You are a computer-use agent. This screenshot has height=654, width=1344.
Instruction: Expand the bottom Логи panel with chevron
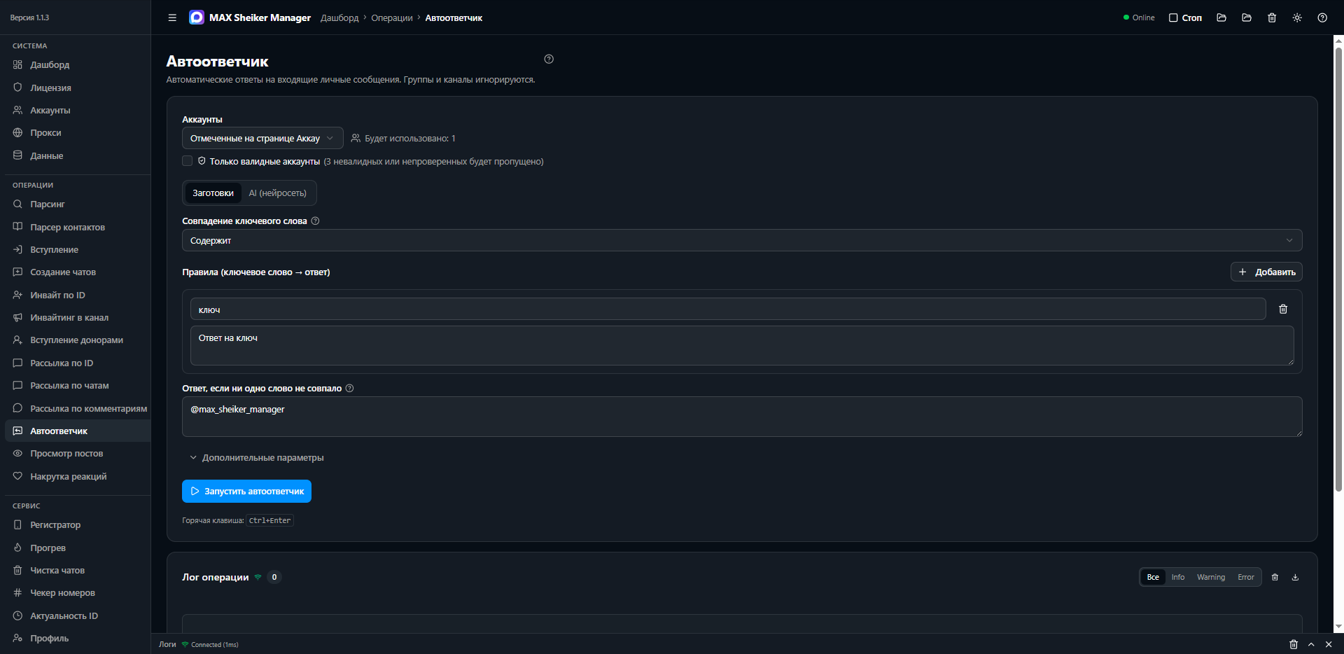(x=1311, y=644)
